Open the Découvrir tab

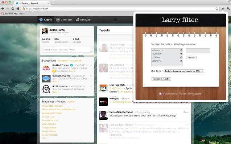coord(83,20)
